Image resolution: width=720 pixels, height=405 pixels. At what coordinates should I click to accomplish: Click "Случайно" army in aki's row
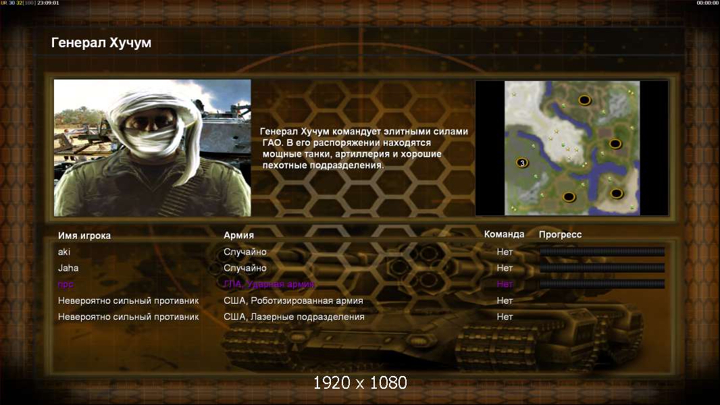pos(245,252)
